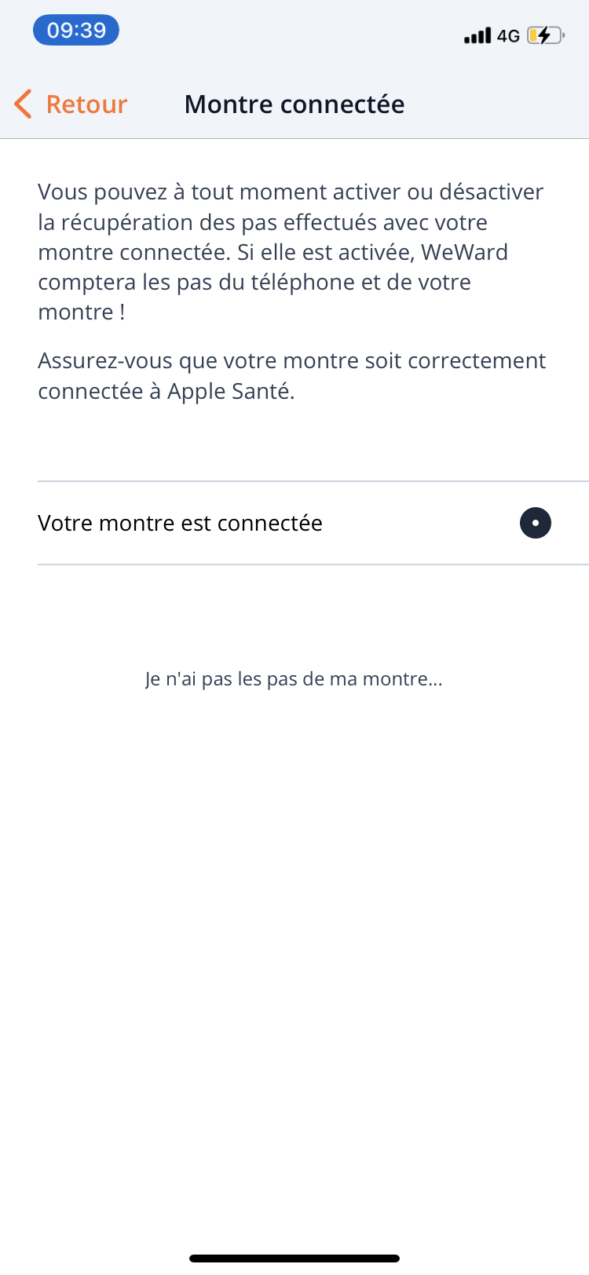Toggle the connected watch switch

coord(535,523)
